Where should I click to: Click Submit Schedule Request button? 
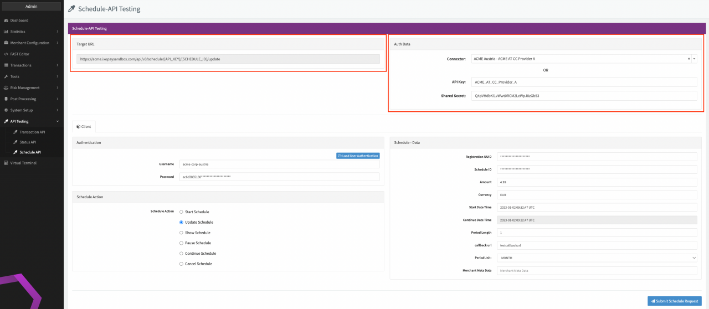coord(674,301)
